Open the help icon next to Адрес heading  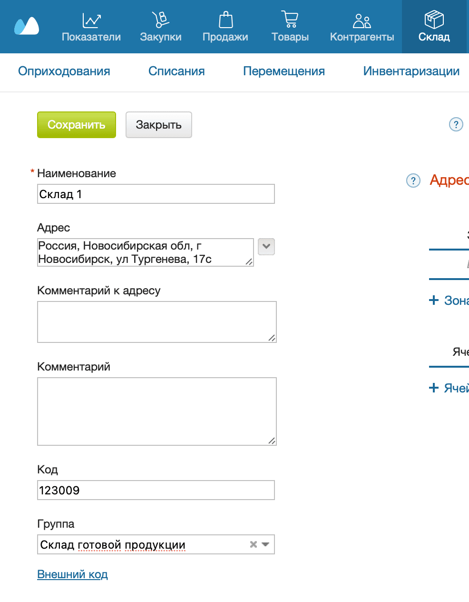413,181
